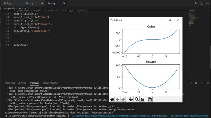Save the figure with floppy disk icon
Image resolution: width=211 pixels, height=118 pixels.
coord(150,99)
